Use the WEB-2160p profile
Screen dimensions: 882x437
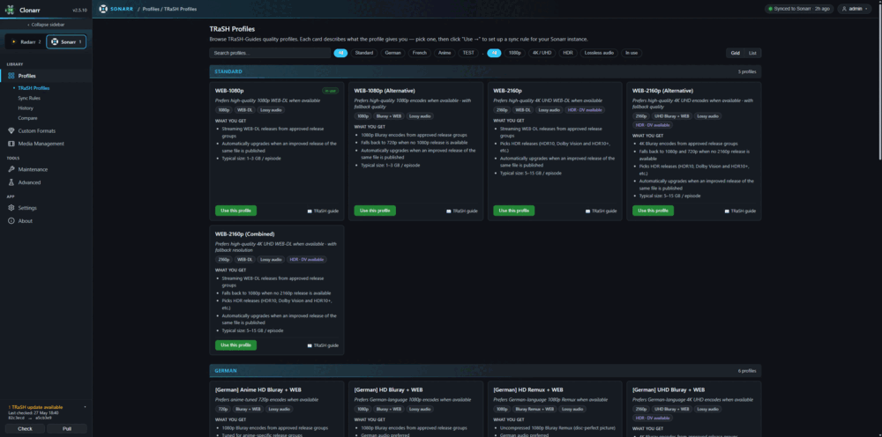pyautogui.click(x=514, y=211)
